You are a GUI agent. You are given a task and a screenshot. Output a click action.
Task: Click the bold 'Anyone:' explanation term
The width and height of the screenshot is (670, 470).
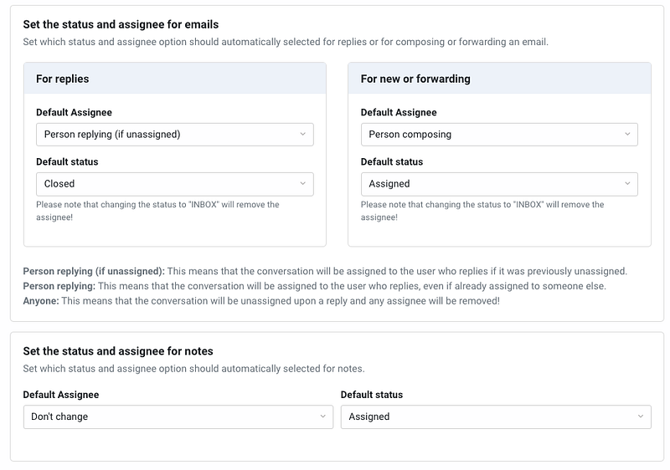[41, 301]
